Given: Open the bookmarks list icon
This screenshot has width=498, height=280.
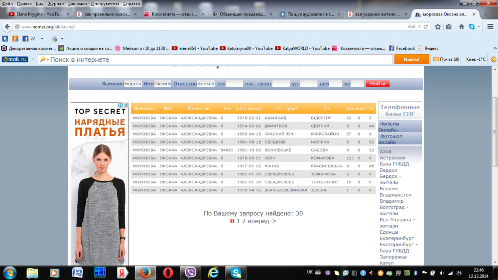Looking at the screenshot, I should click(450, 26).
